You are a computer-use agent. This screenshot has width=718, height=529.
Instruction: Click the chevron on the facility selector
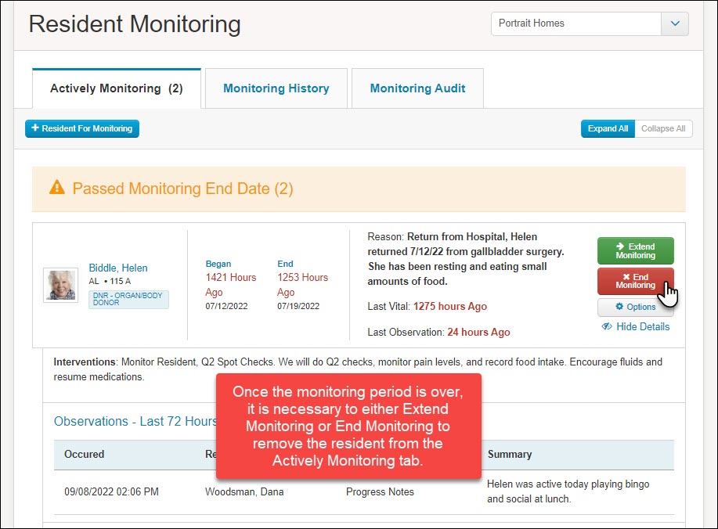tap(675, 23)
